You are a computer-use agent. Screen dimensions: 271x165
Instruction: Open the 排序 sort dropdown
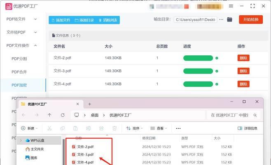point(134,128)
